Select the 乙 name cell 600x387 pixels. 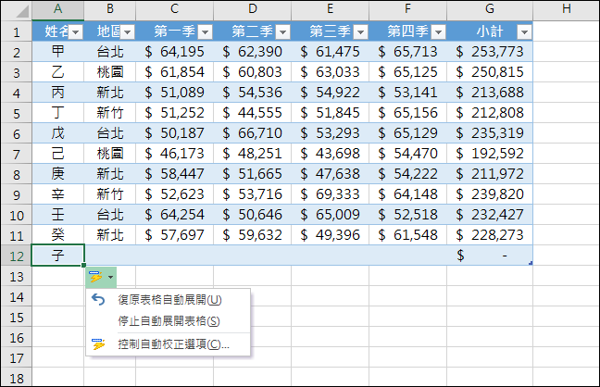coord(57,71)
